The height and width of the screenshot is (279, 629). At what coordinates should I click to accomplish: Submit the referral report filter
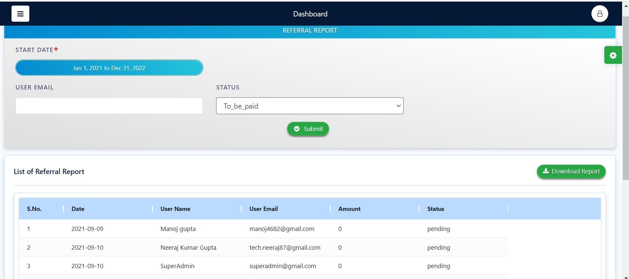pos(308,129)
